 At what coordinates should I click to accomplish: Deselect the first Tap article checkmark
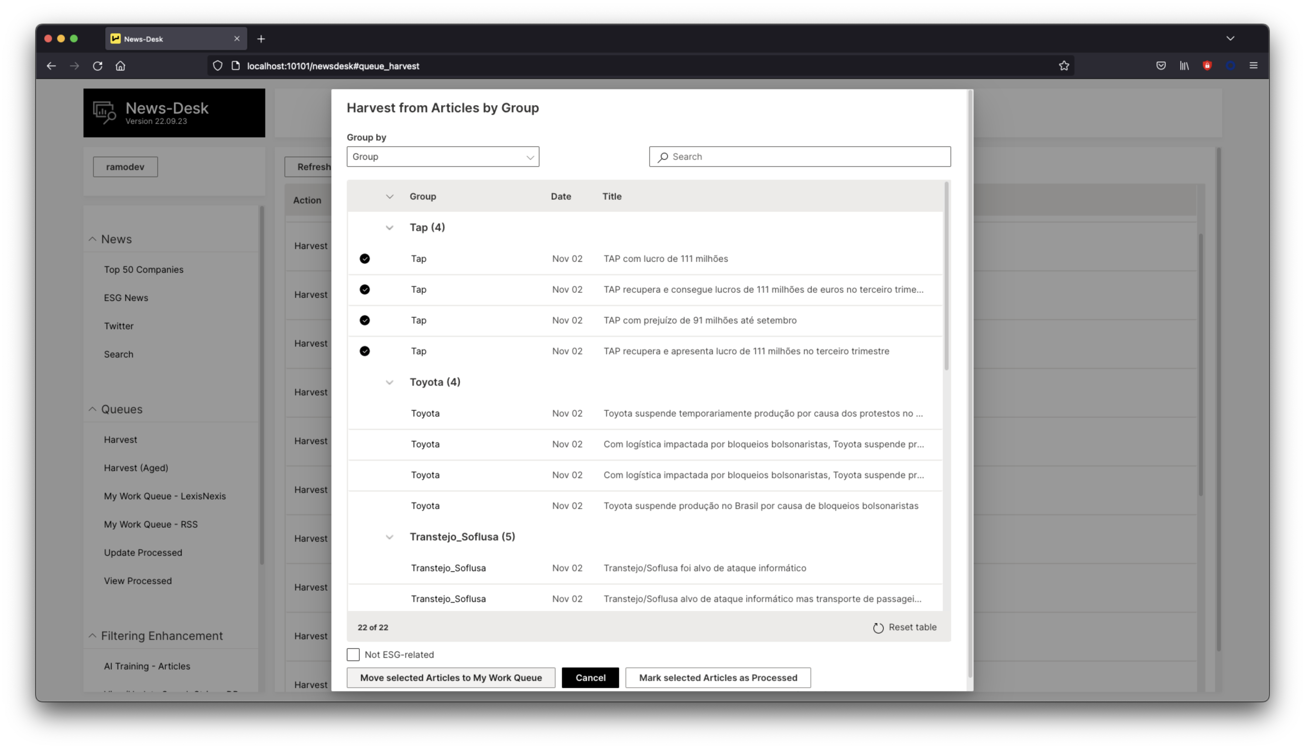click(x=365, y=259)
